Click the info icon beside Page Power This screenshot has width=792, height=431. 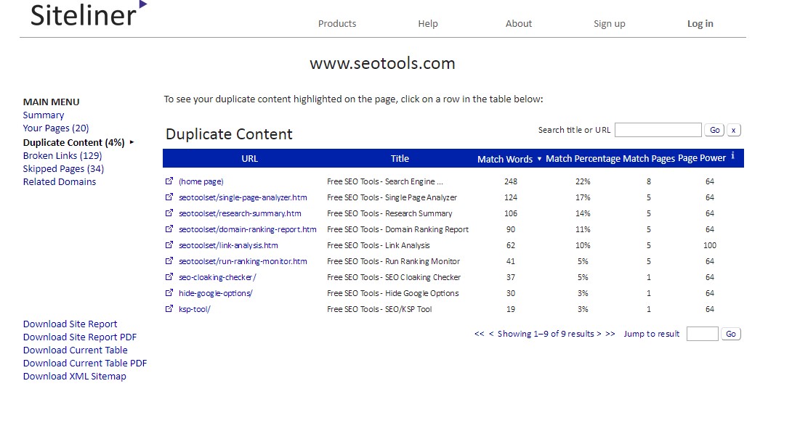tap(732, 156)
